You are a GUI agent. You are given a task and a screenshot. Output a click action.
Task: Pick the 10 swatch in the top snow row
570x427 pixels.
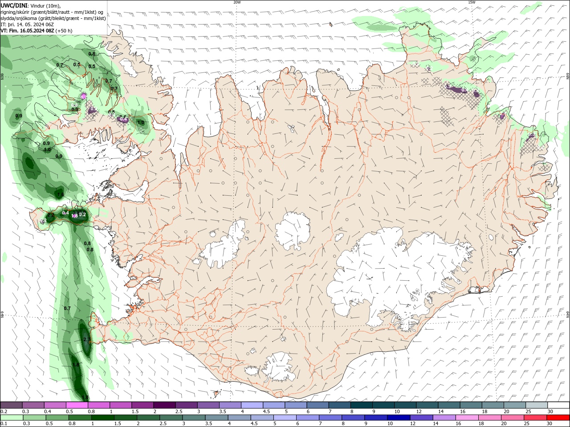click(x=405, y=405)
